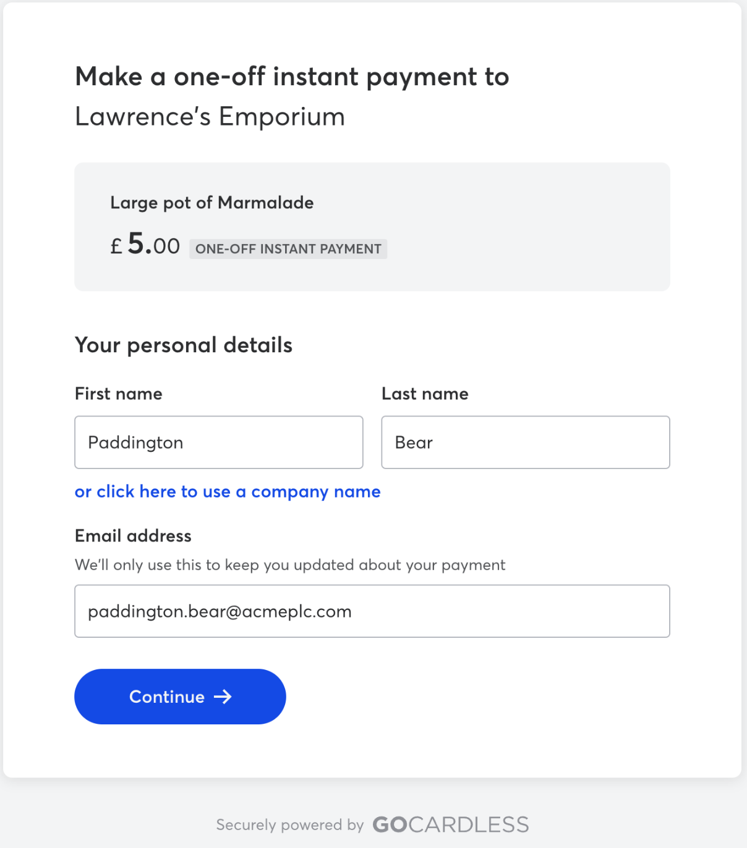
Task: Use a company name link
Action: 228,492
